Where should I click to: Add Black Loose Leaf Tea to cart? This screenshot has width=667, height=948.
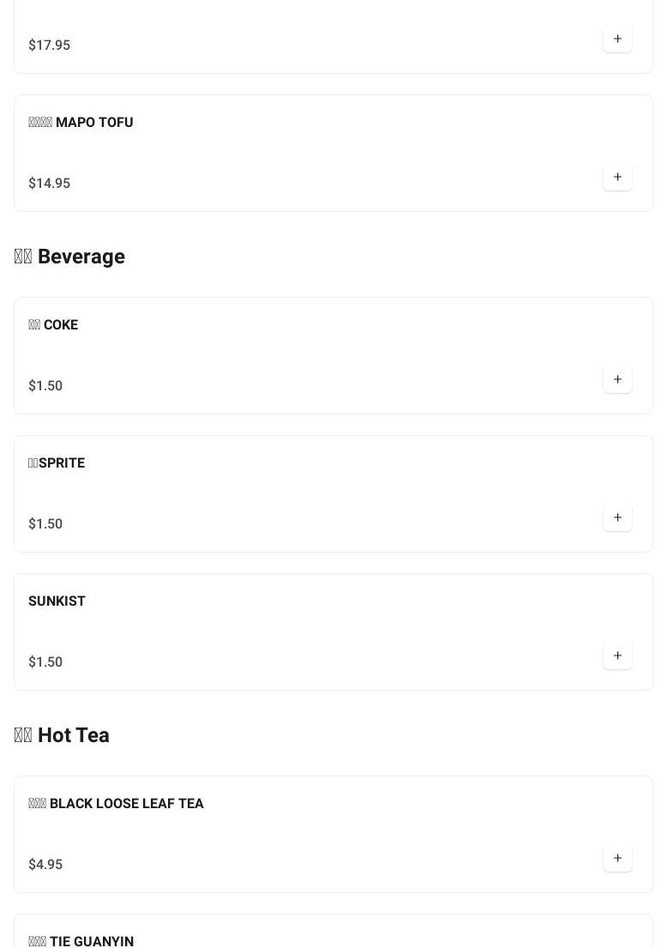pos(617,858)
